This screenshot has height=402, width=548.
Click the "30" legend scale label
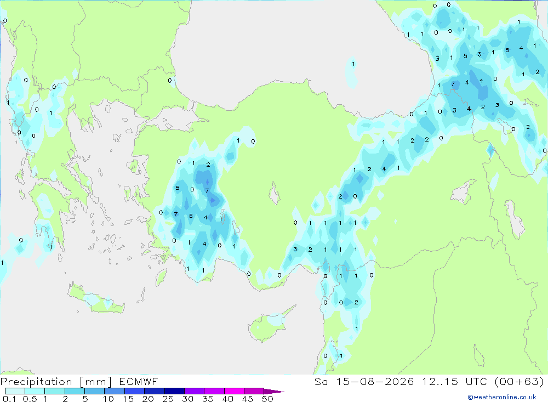point(188,399)
